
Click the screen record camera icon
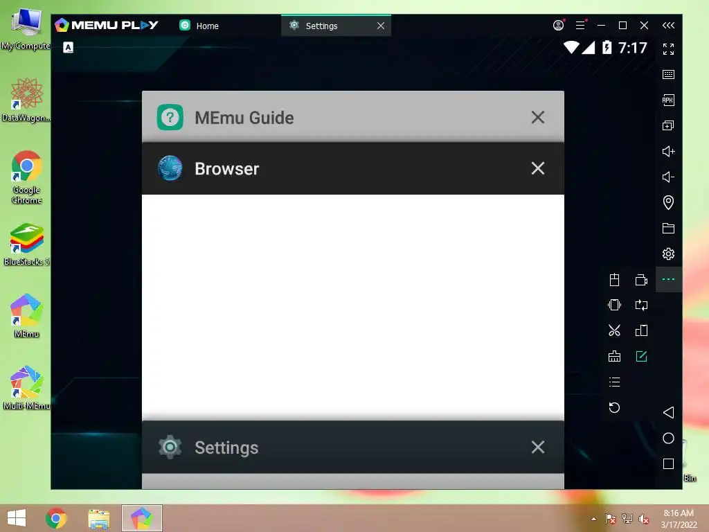641,280
